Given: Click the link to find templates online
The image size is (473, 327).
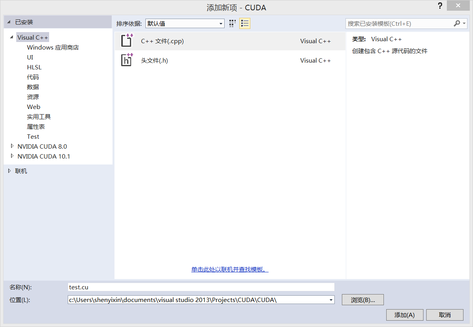Looking at the screenshot, I should (229, 269).
